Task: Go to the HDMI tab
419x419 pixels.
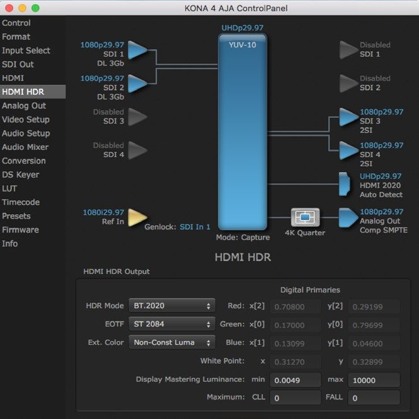Action: tap(33, 78)
